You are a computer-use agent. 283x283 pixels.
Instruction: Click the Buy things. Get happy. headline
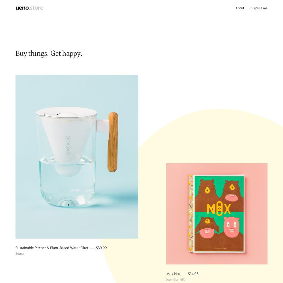tap(49, 53)
